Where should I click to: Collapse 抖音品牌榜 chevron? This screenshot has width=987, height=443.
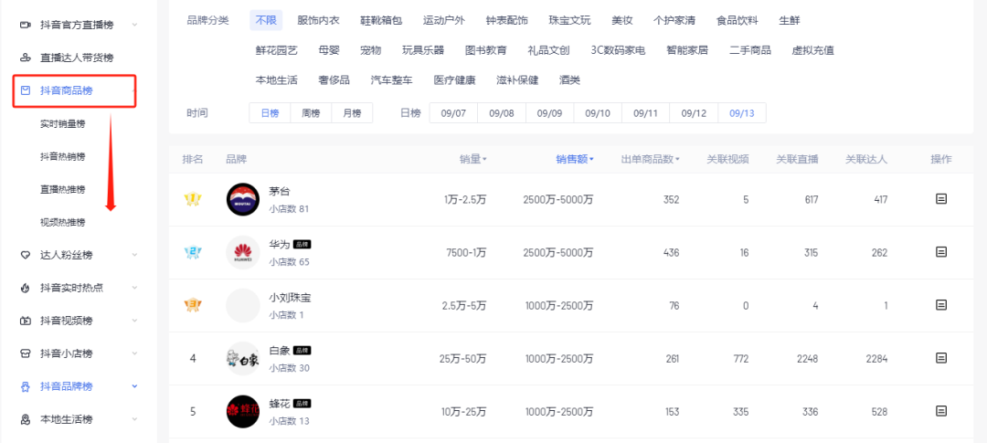click(134, 385)
